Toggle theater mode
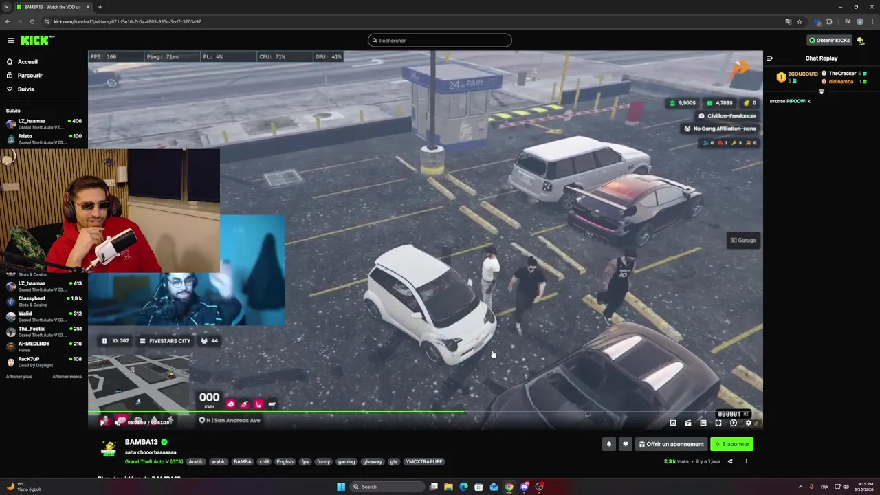This screenshot has height=495, width=880. tap(703, 423)
